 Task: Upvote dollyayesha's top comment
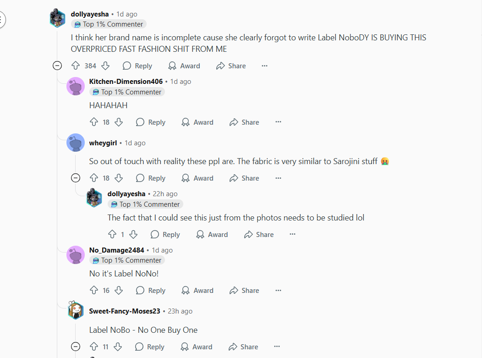point(75,66)
